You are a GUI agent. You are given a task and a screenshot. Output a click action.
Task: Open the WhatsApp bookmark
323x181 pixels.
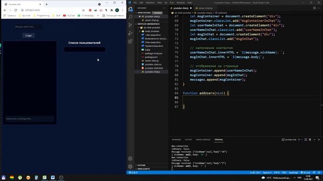(x=86, y=16)
